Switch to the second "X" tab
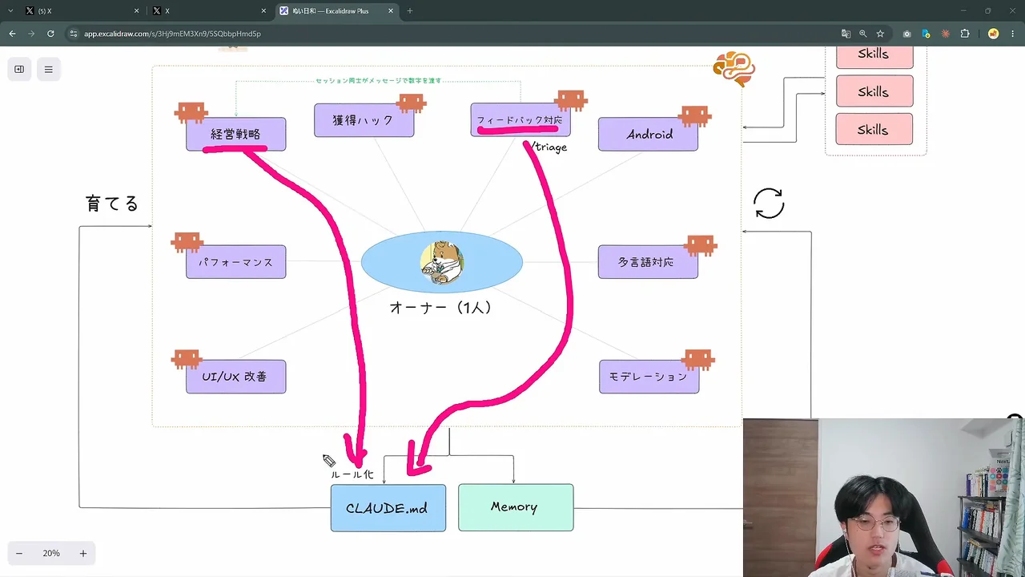This screenshot has height=577, width=1025. click(208, 11)
